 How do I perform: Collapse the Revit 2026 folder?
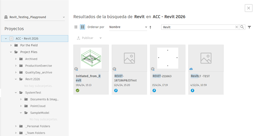coord(16,79)
